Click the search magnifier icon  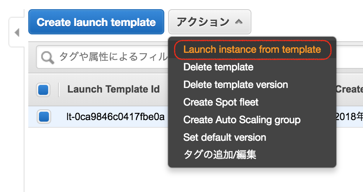[x=47, y=57]
